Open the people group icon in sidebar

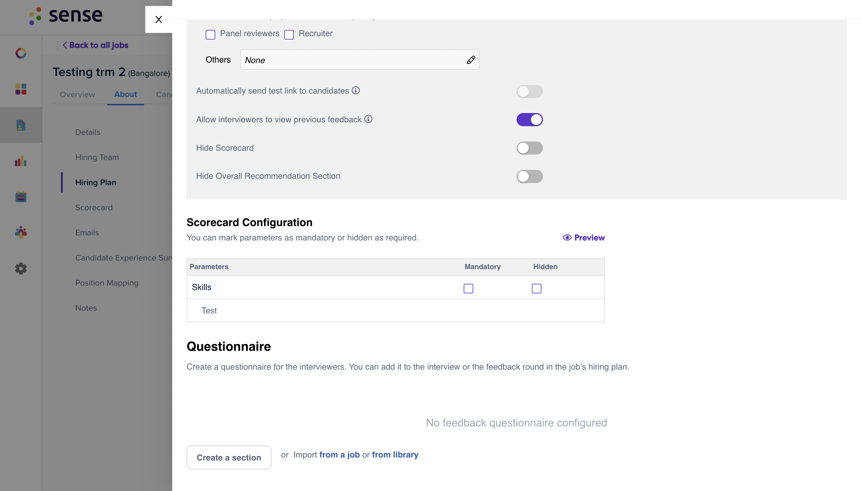21,232
